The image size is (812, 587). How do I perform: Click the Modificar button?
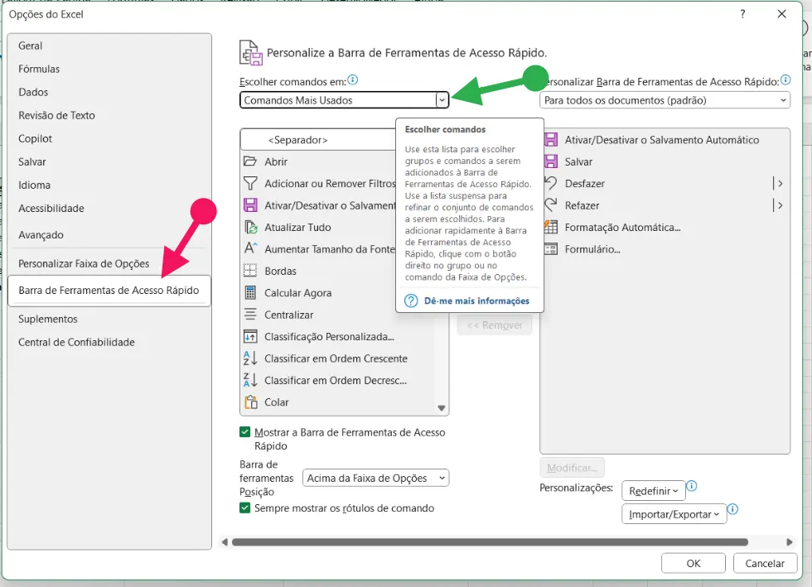click(x=573, y=468)
